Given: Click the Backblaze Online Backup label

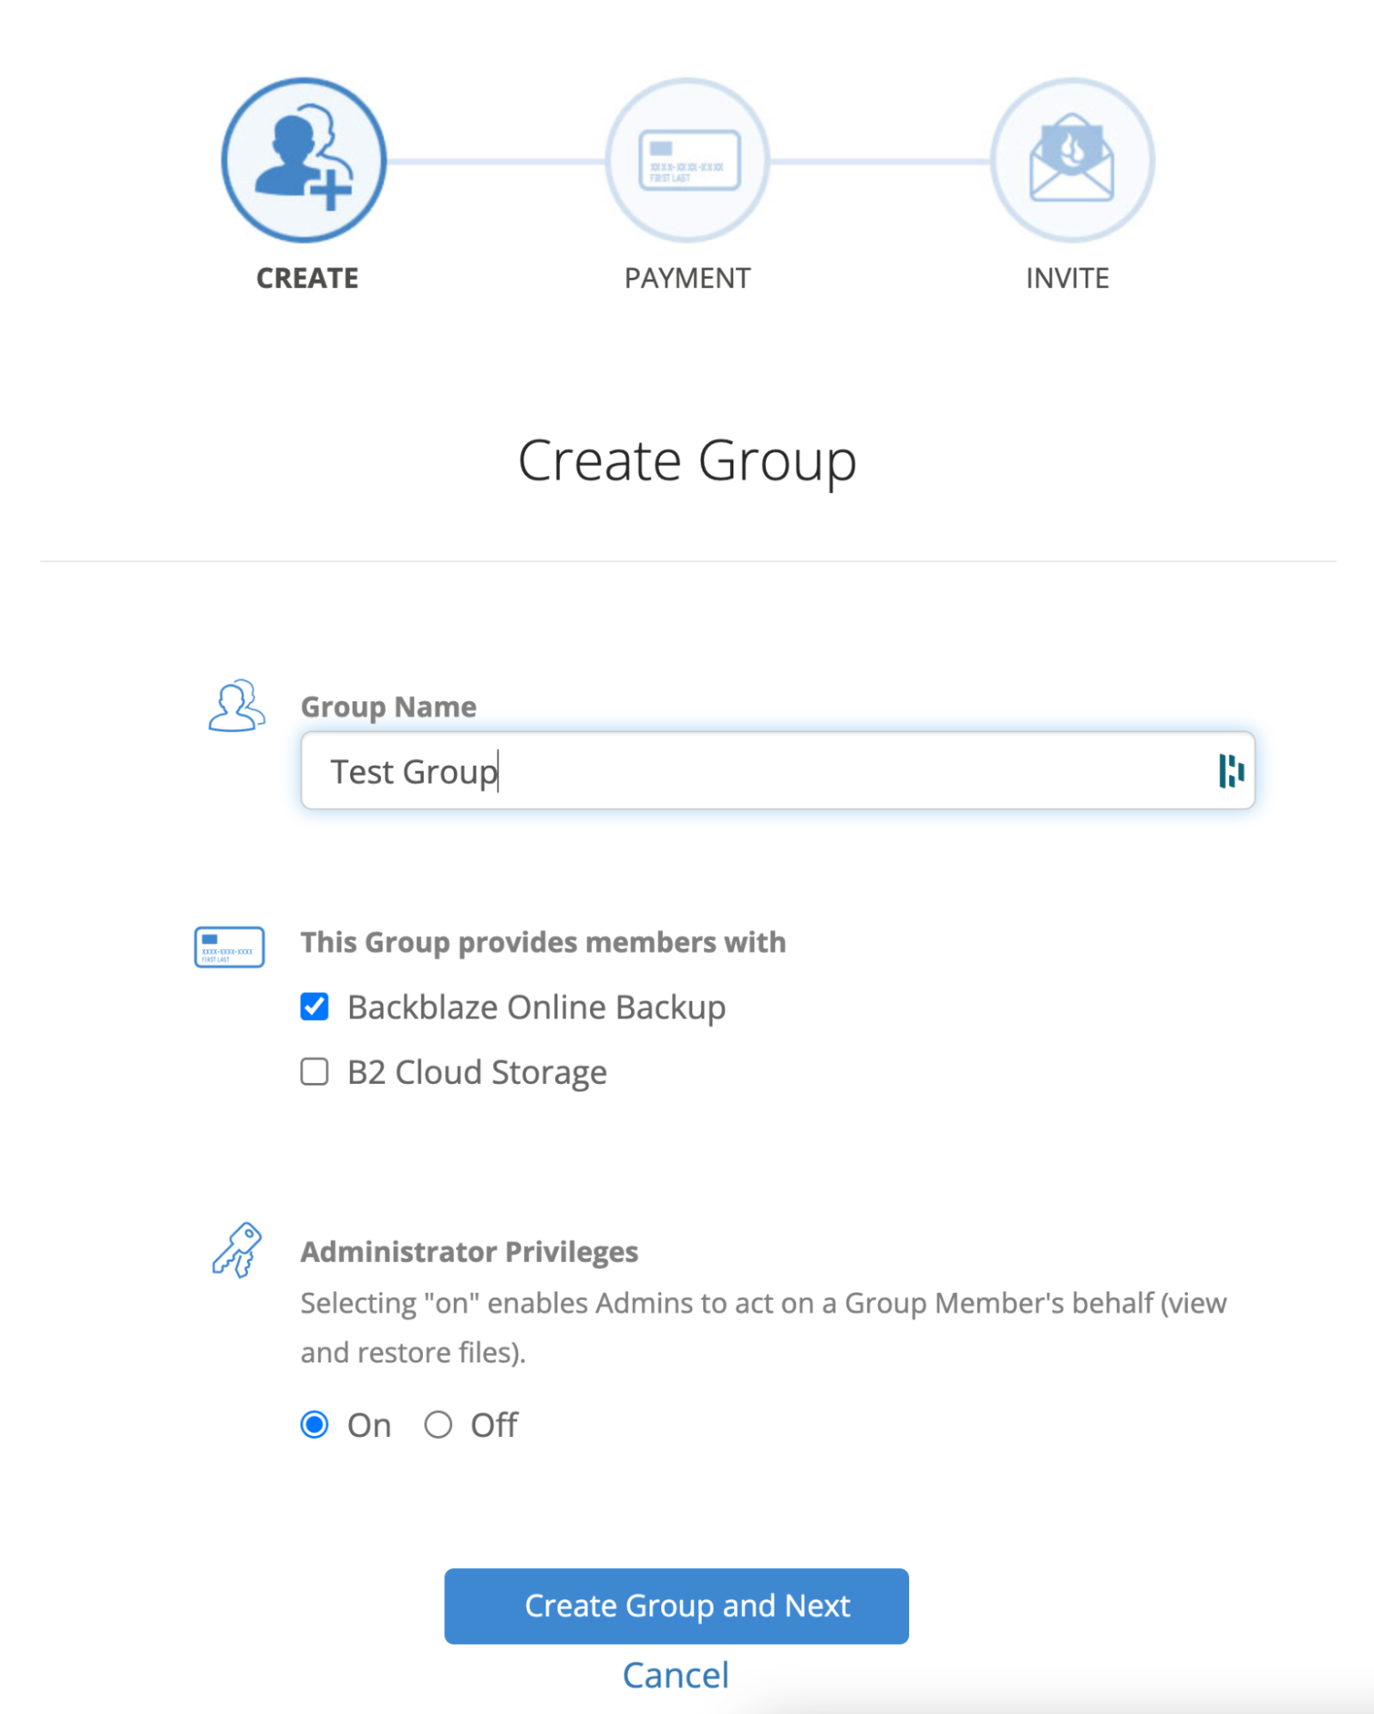Looking at the screenshot, I should (x=537, y=1007).
